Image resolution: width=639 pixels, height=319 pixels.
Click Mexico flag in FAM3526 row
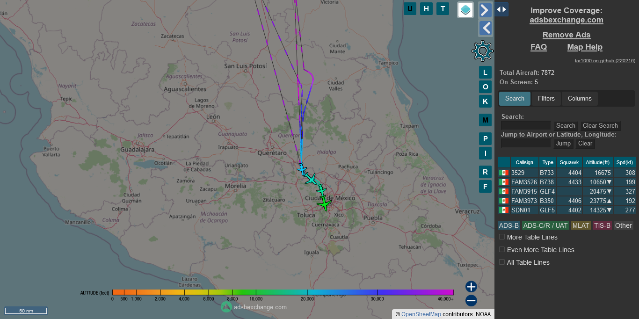(x=504, y=182)
